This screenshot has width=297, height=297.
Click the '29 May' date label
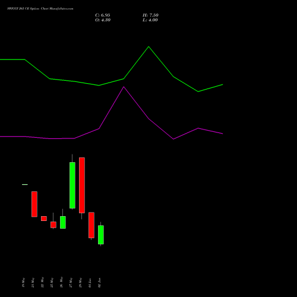pos(80,283)
